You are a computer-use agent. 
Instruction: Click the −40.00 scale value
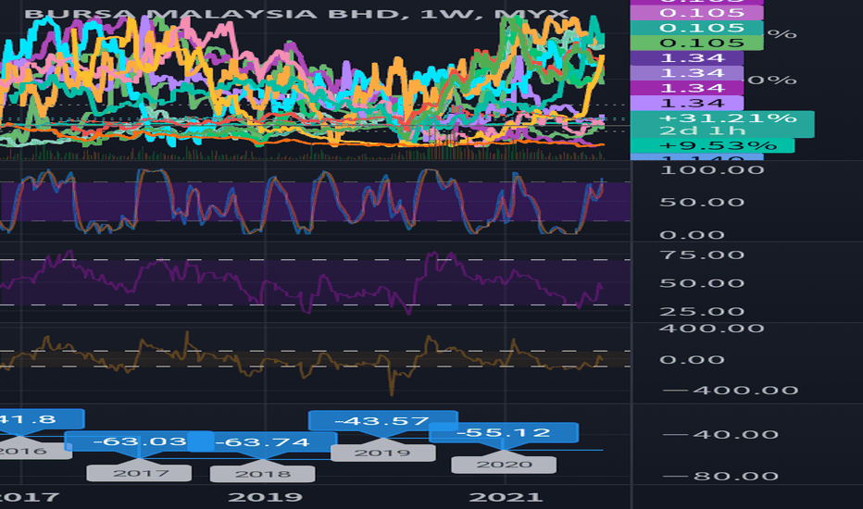coord(721,435)
